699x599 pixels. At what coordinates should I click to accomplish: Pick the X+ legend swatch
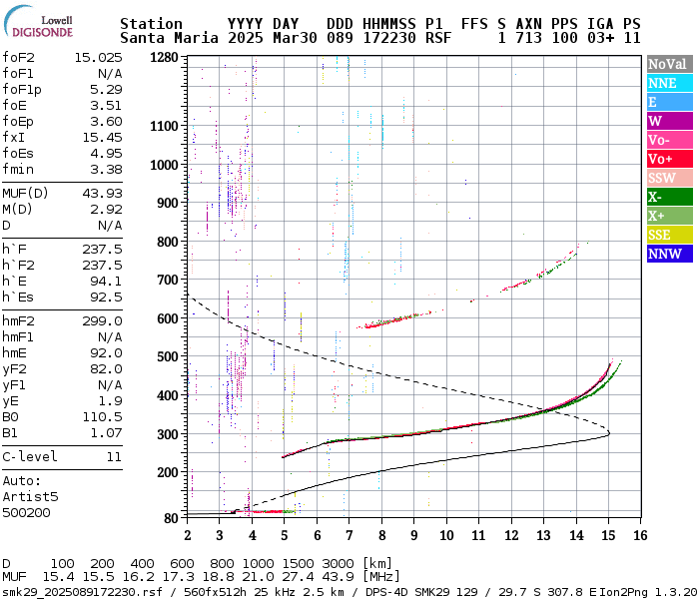pos(670,216)
